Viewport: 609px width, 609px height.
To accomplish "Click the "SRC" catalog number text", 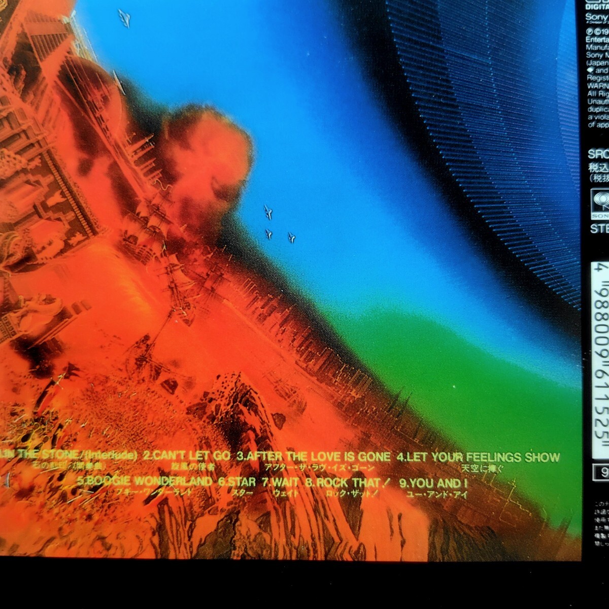I will (x=598, y=154).
